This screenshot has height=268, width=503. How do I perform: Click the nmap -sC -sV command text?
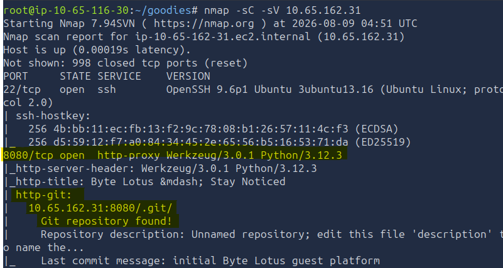click(x=283, y=11)
